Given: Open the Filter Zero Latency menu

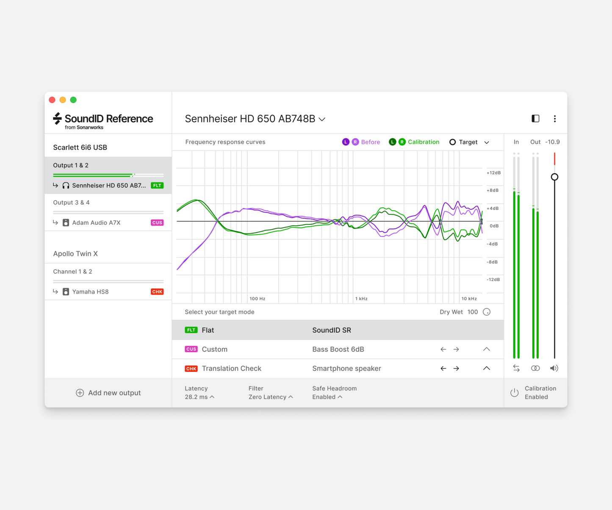Looking at the screenshot, I should tap(271, 397).
